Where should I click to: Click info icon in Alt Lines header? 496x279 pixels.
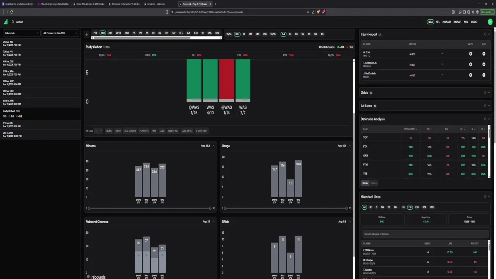[x=485, y=105]
